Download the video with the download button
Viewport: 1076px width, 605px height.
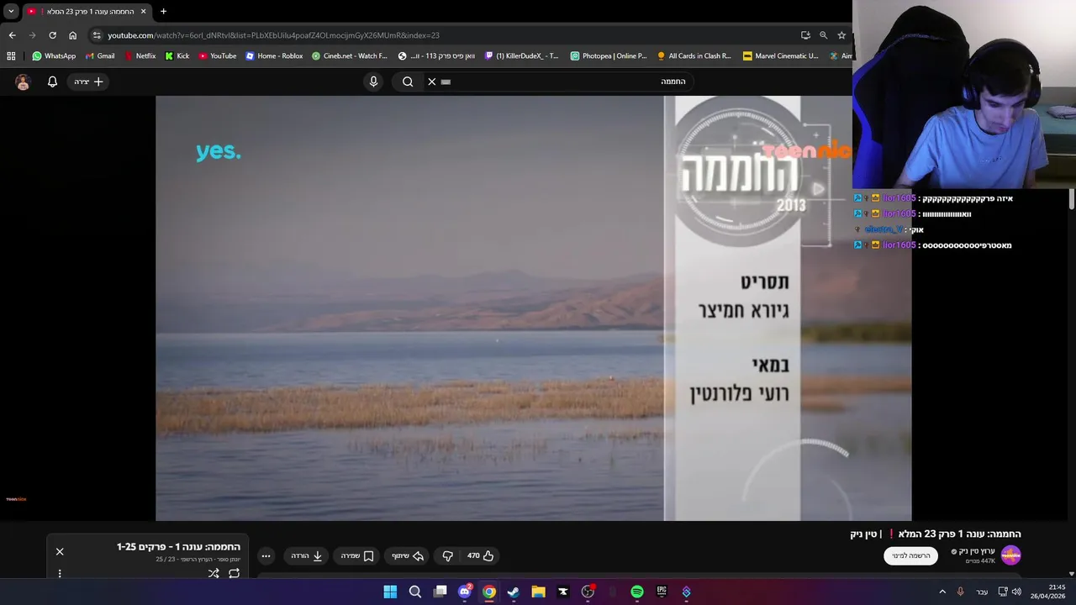tap(307, 555)
